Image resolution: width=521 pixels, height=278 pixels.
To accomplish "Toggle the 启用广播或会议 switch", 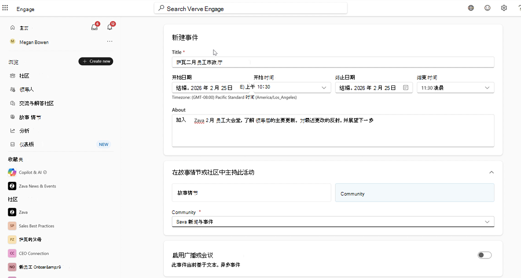I will 484,255.
